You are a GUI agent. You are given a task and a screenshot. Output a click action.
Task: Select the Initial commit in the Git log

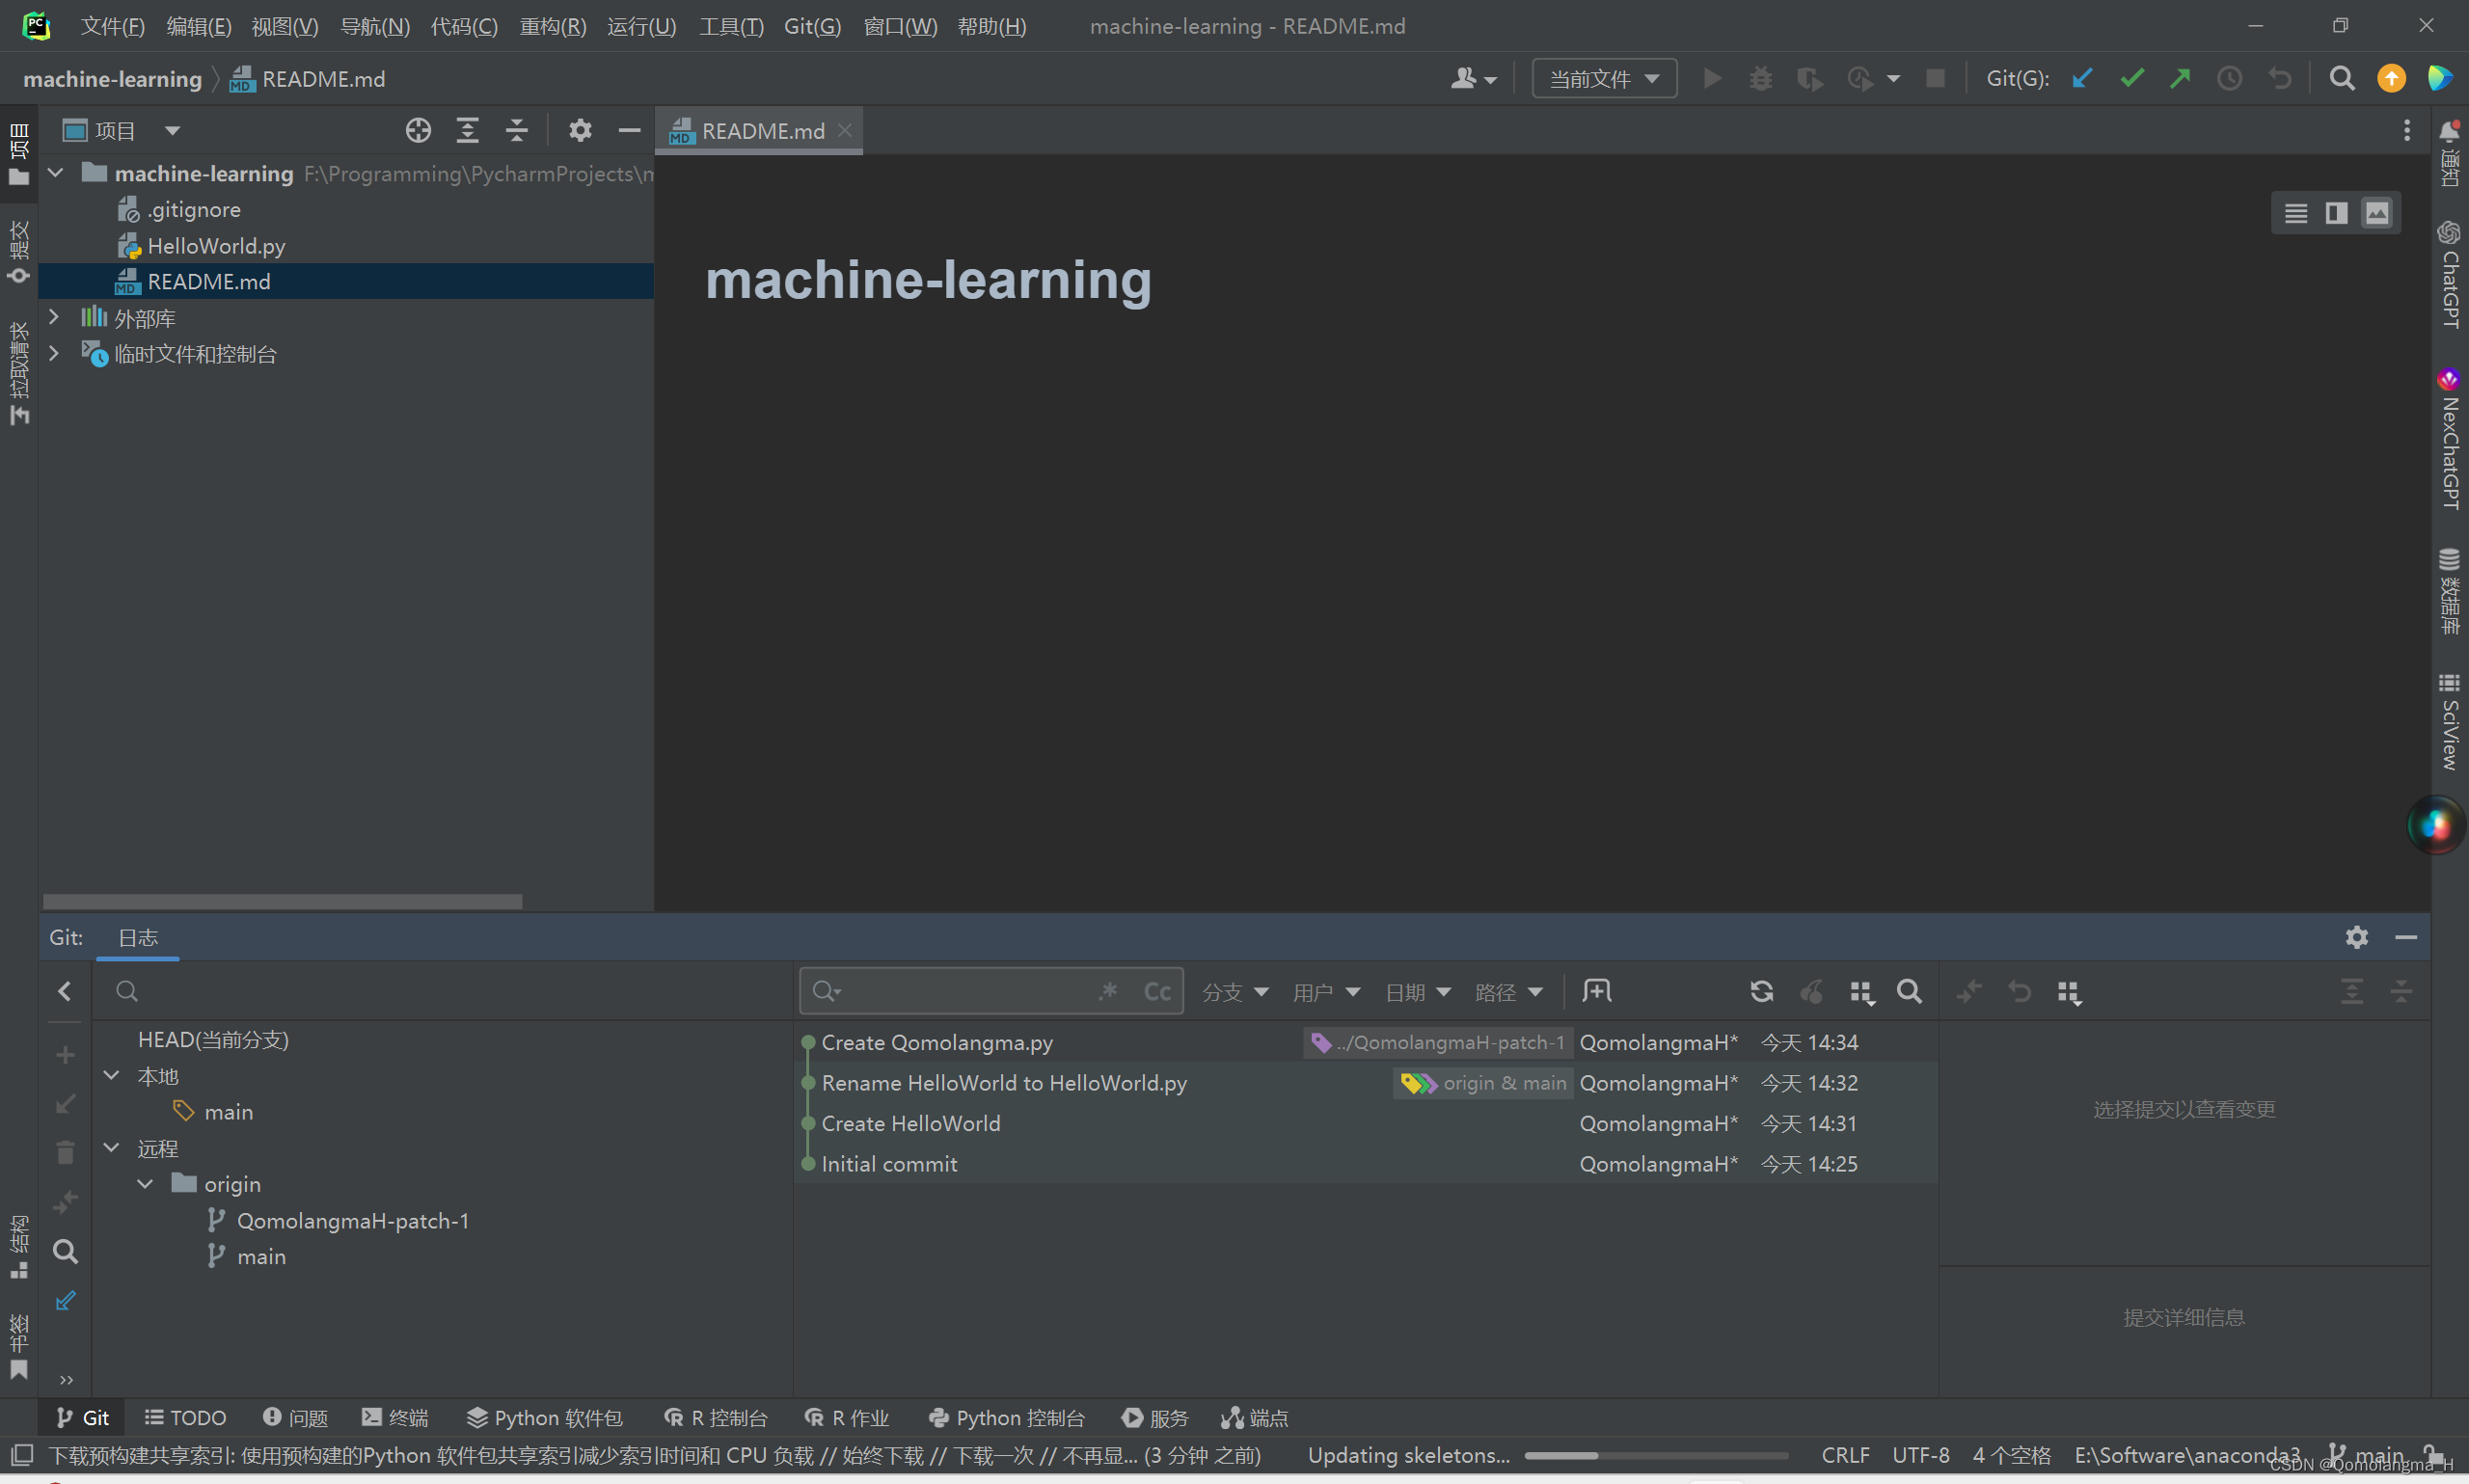[x=888, y=1164]
